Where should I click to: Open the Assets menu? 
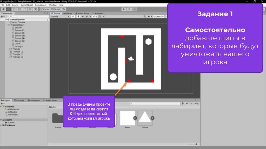(x=15, y=5)
